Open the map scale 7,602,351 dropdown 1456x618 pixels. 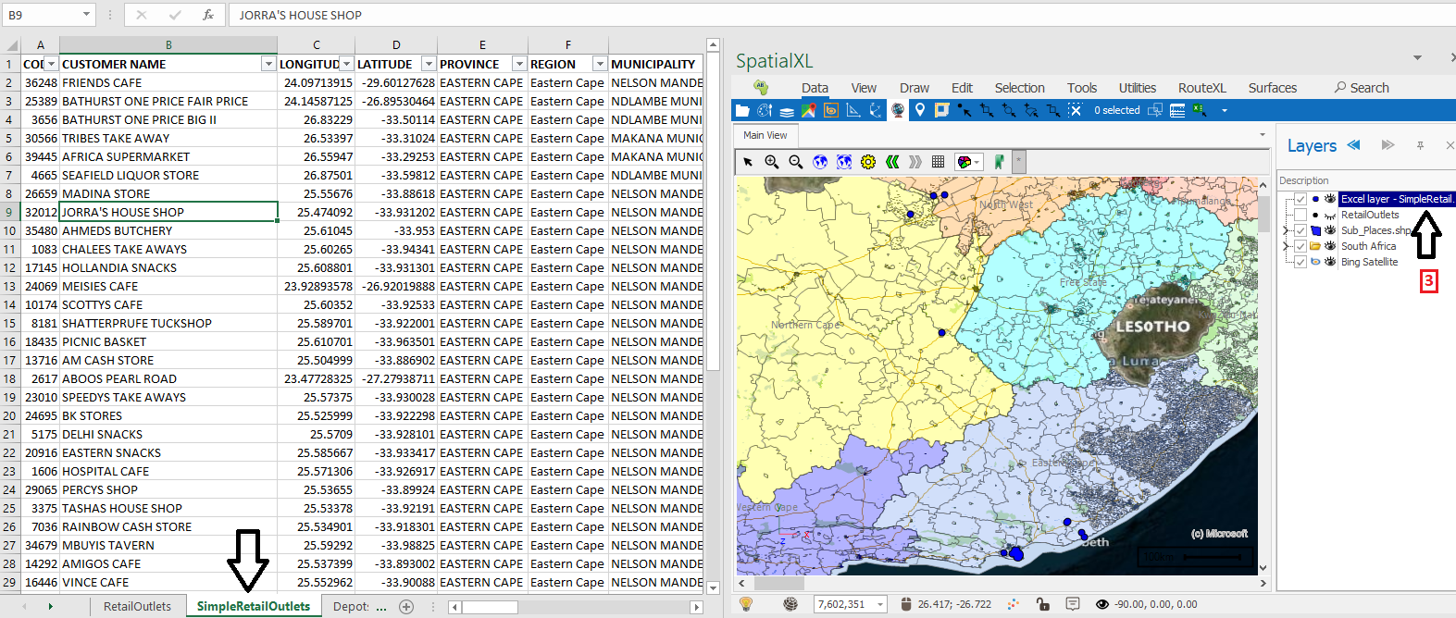880,604
